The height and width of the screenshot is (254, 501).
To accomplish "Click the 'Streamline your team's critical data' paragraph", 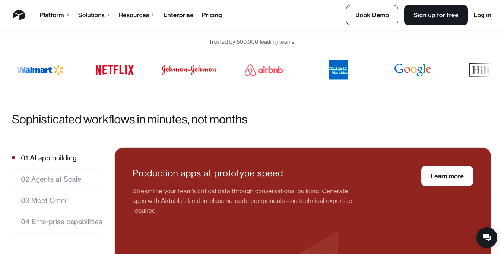I will [242, 201].
